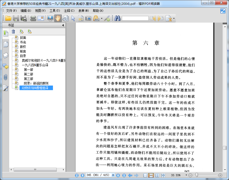The height and width of the screenshot is (180, 229).
Task: Select the Hand tool
Action: click(58, 19)
